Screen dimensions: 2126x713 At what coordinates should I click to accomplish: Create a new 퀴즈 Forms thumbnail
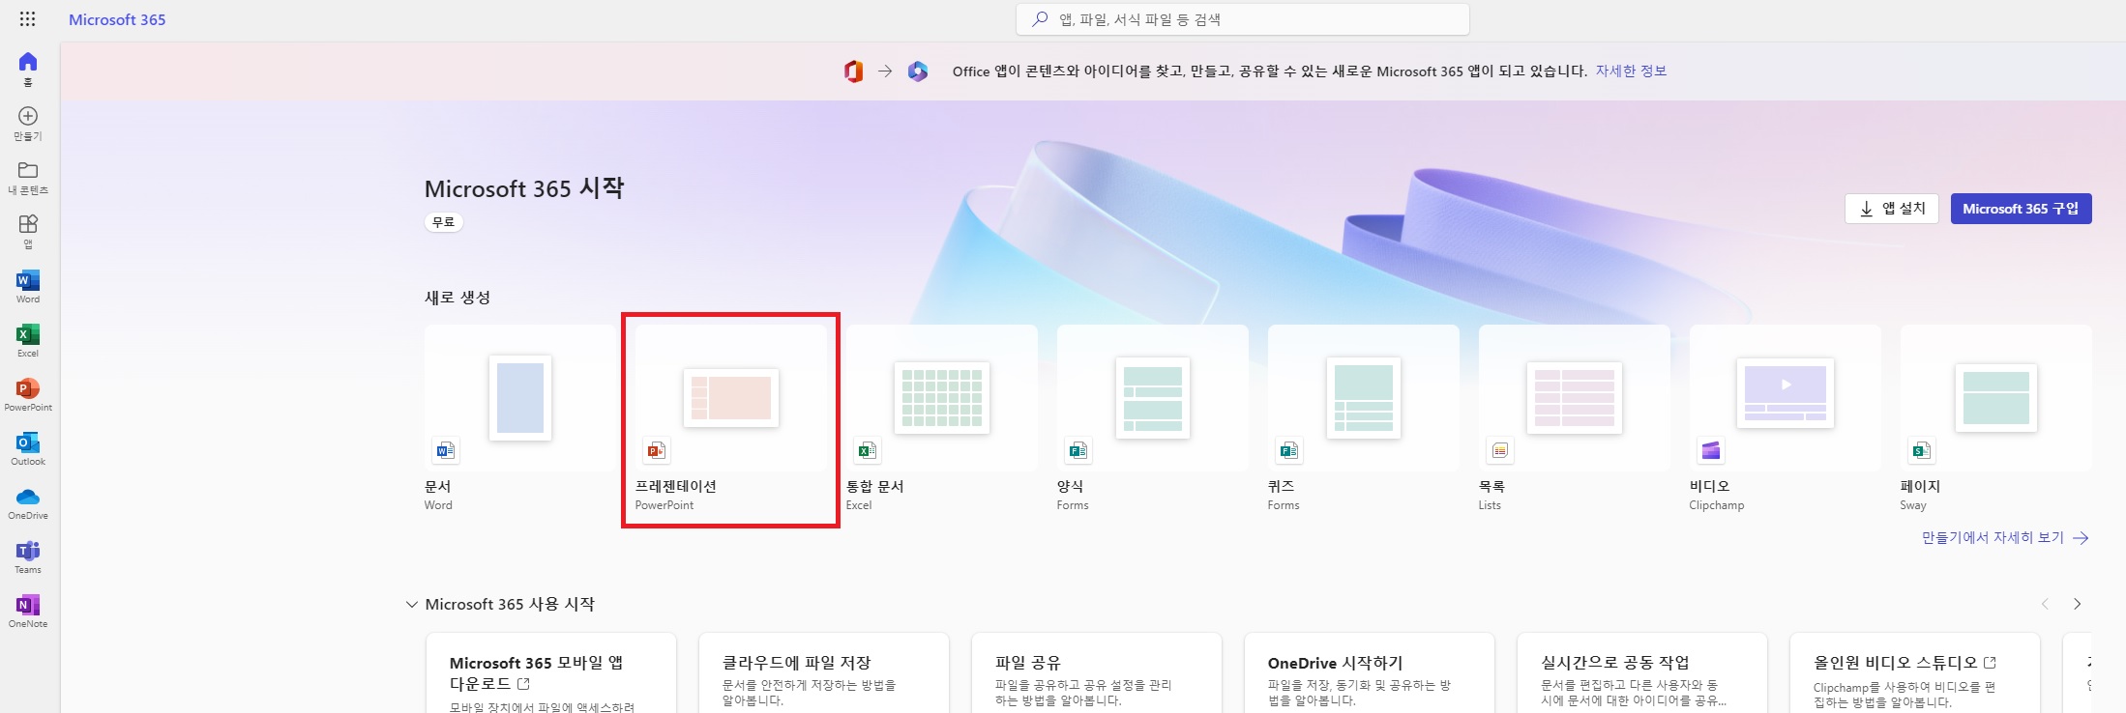point(1364,398)
